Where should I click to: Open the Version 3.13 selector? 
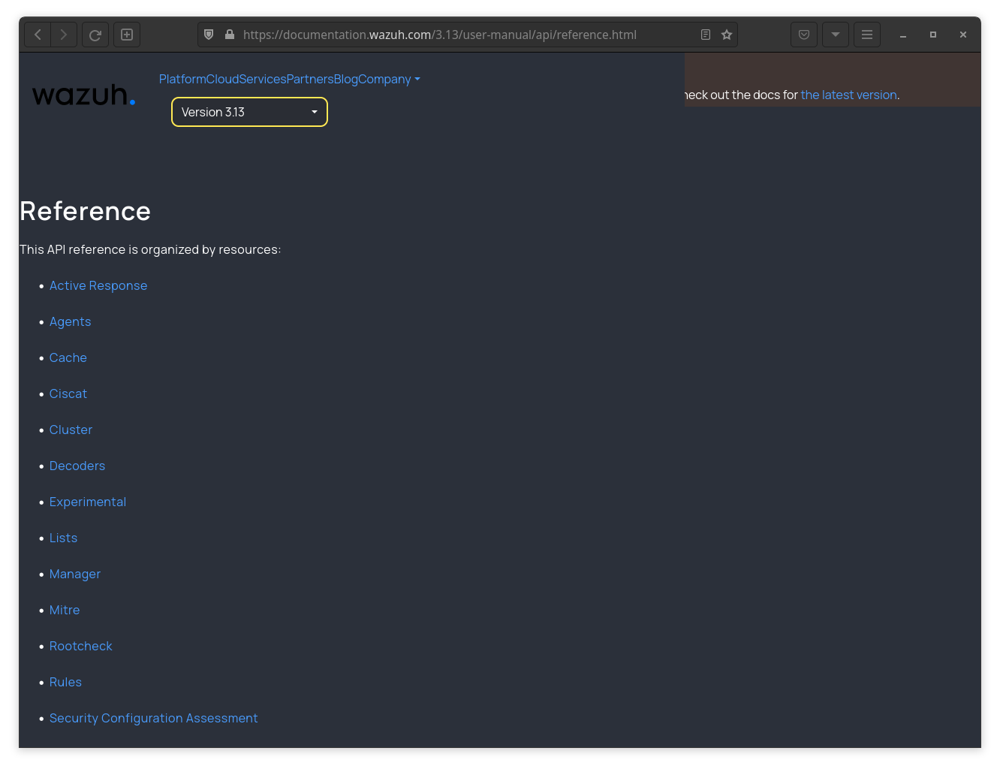coord(249,111)
